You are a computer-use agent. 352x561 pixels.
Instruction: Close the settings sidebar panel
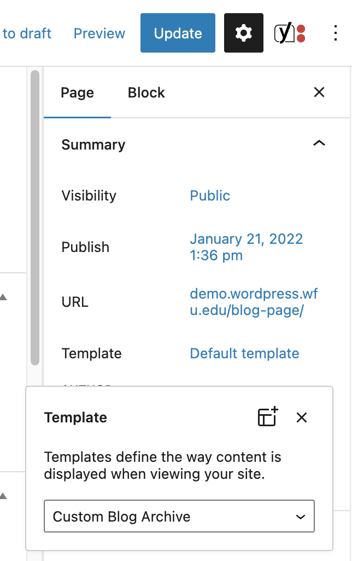319,92
